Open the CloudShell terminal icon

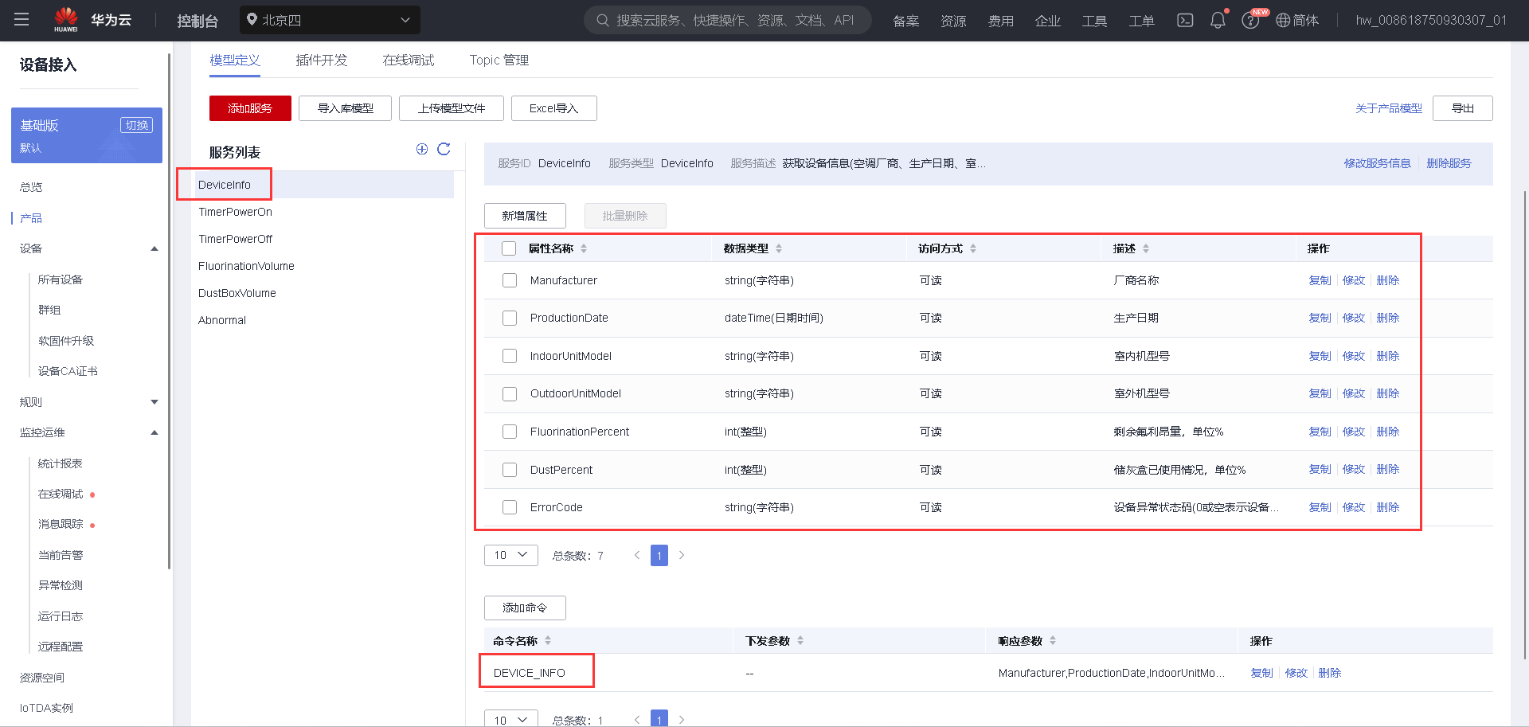coord(1185,20)
